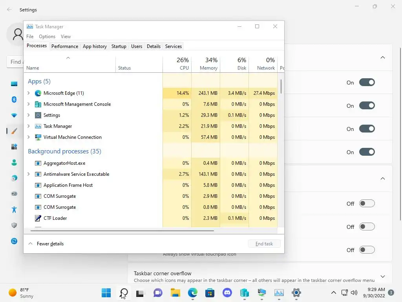Open the weather widget showing 81°F Sunny
The width and height of the screenshot is (402, 302).
21,293
